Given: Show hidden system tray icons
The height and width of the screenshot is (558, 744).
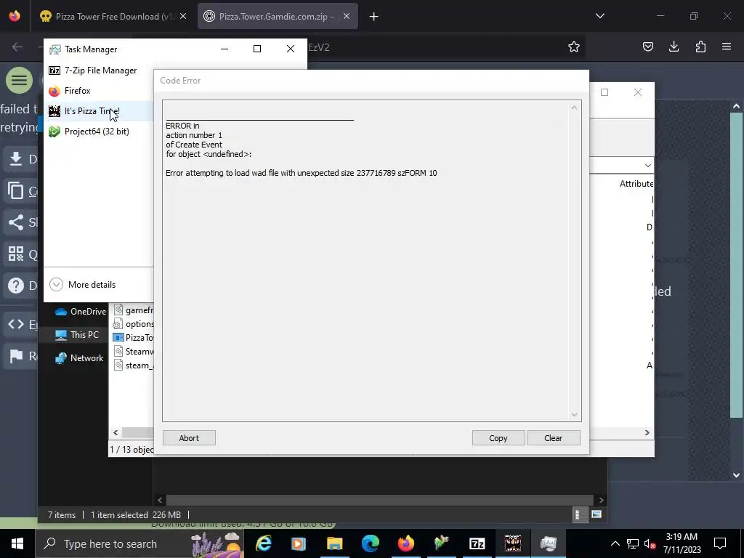Looking at the screenshot, I should click(x=615, y=543).
